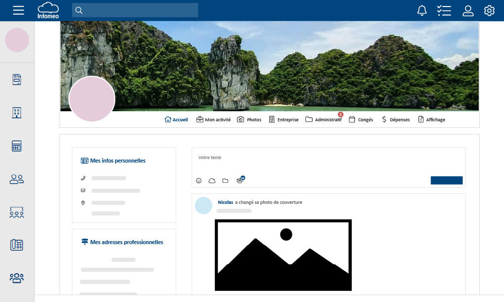
Task: Insert an emoji with the smiley icon
Action: (199, 181)
